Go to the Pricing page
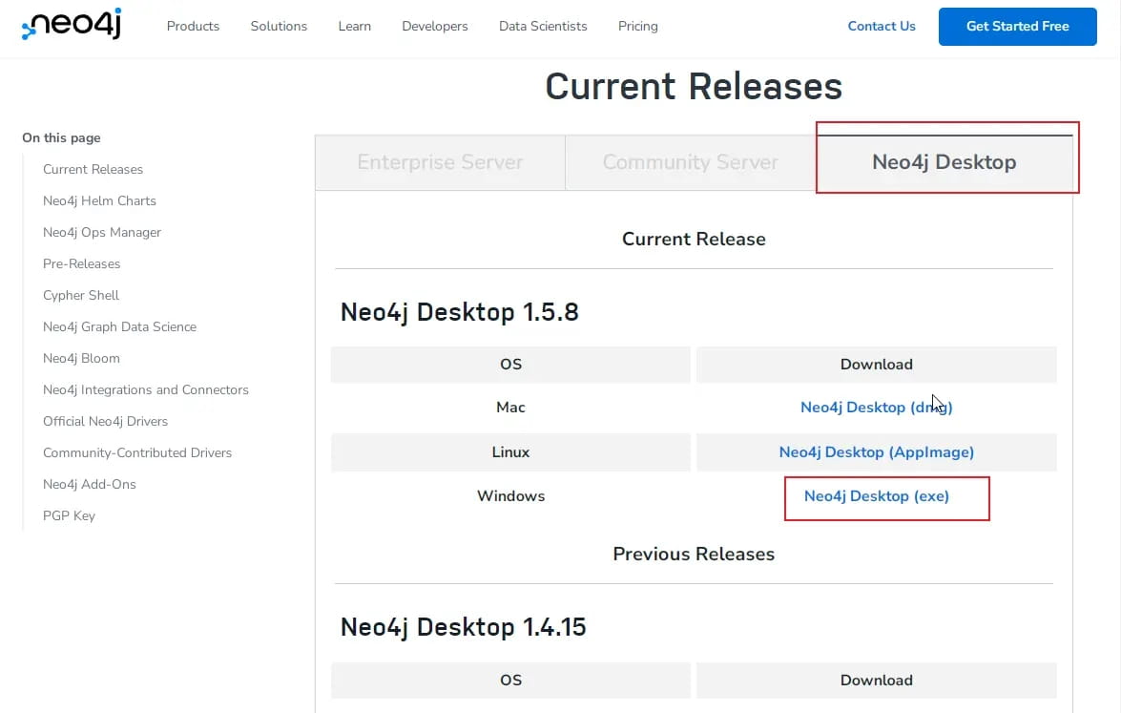 point(637,27)
